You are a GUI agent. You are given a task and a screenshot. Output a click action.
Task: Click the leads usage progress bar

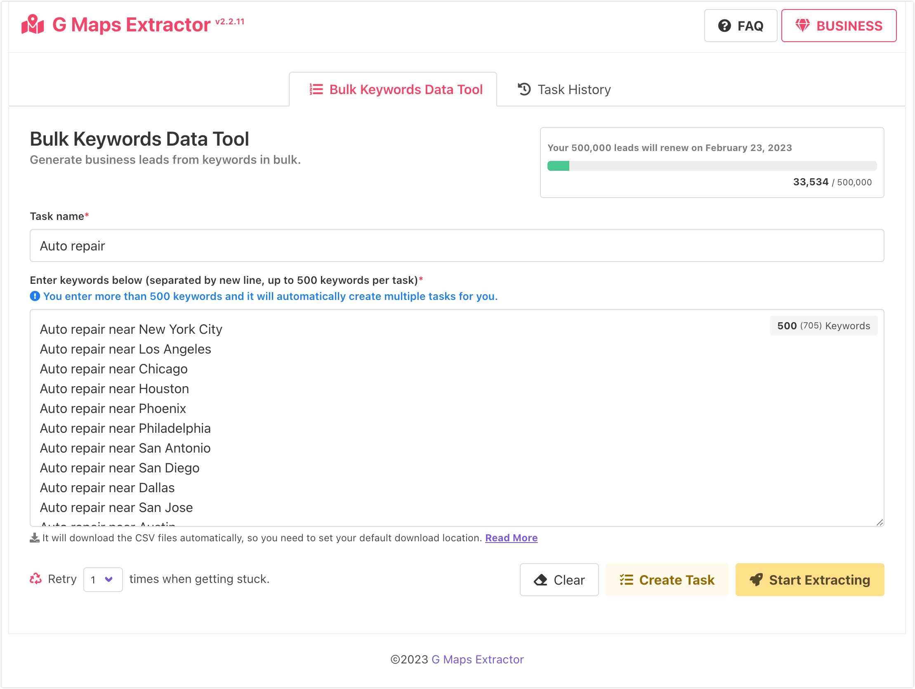(712, 166)
